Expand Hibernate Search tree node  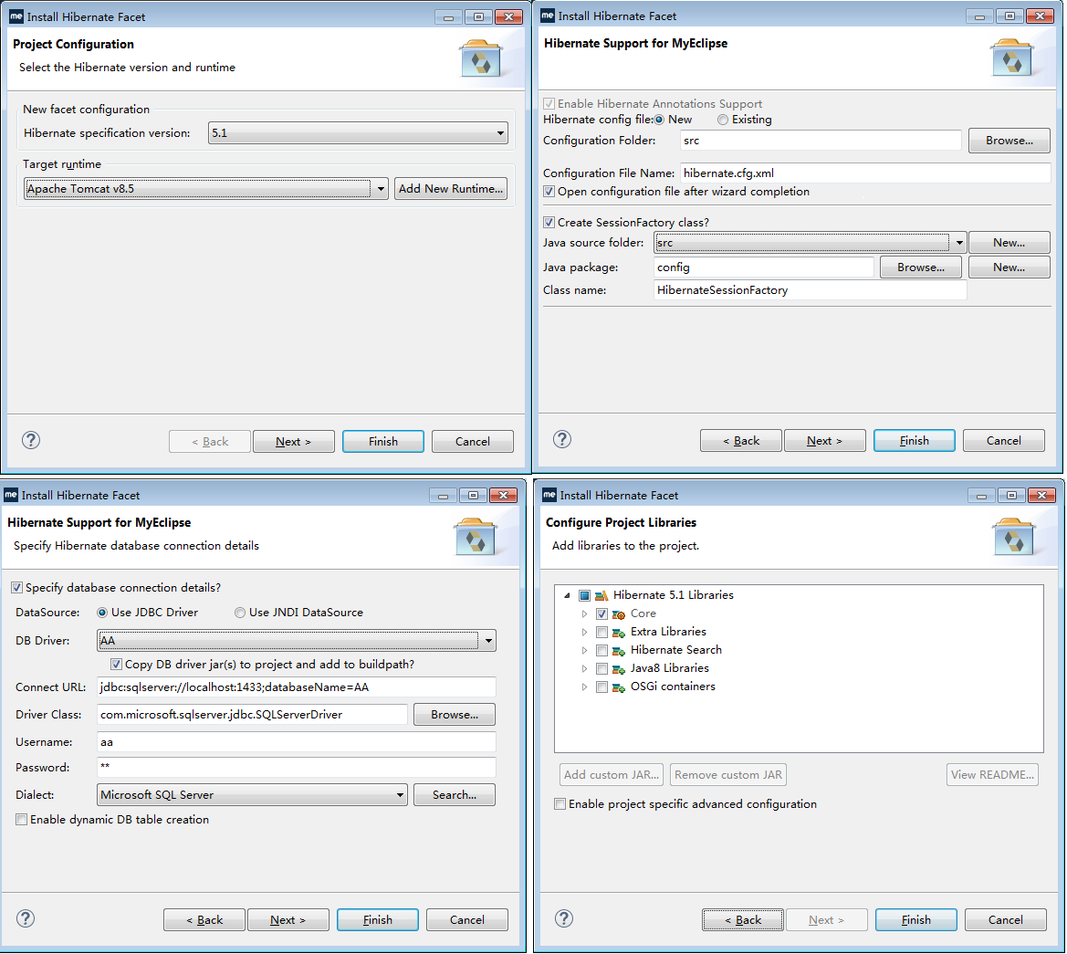coord(584,651)
